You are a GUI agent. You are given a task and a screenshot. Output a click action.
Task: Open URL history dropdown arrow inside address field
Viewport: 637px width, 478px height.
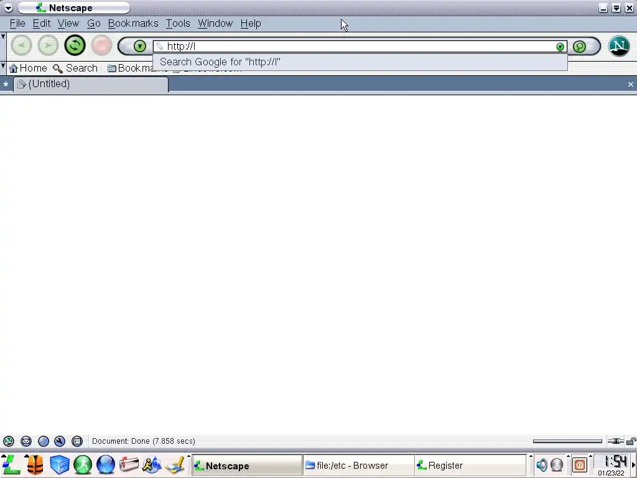tap(560, 47)
